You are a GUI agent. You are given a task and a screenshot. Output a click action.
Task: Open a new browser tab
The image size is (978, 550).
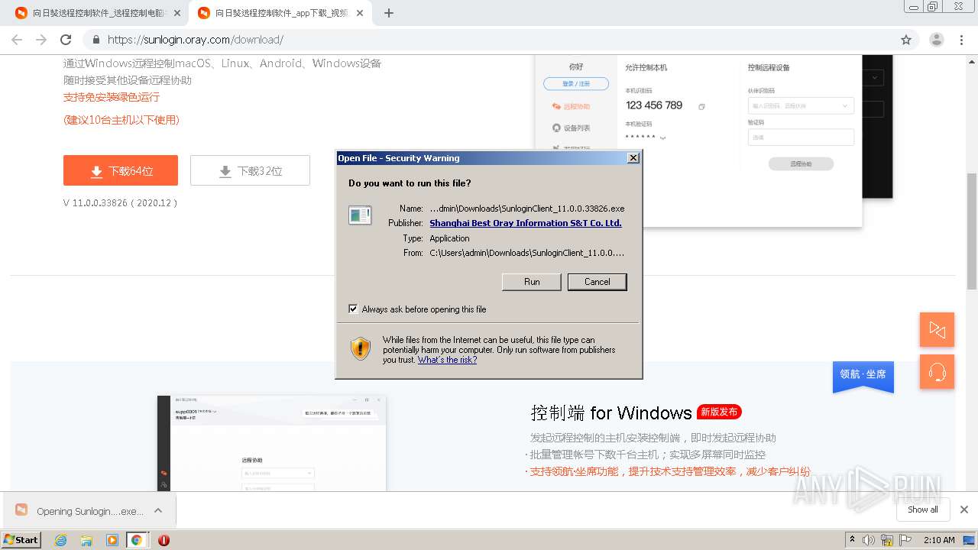tap(389, 13)
